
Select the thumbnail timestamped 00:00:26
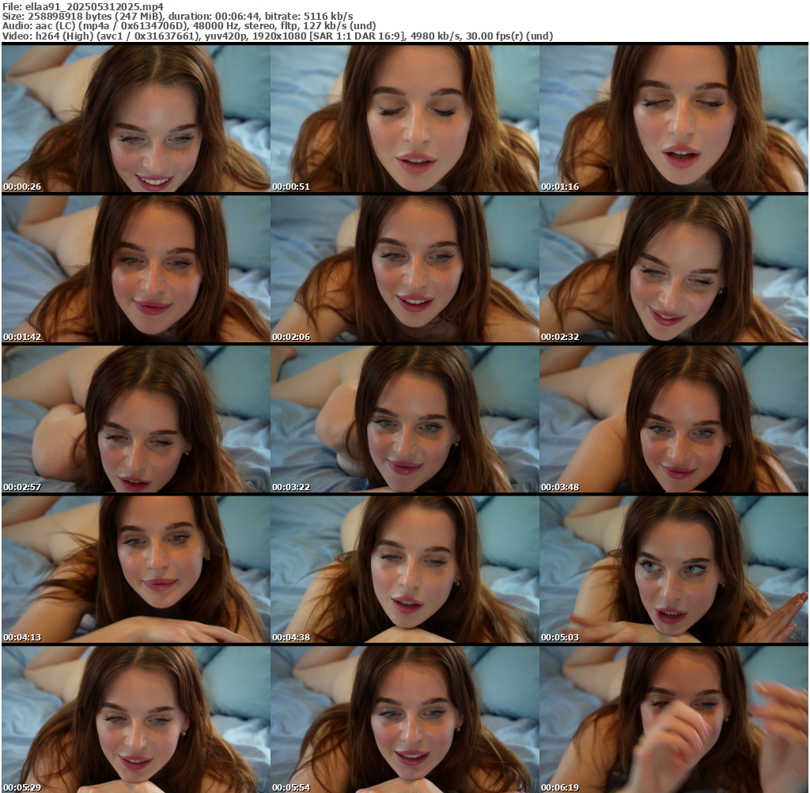pos(136,119)
